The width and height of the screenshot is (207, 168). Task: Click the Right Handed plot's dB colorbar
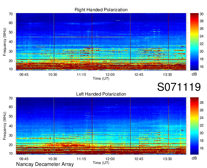(194, 42)
